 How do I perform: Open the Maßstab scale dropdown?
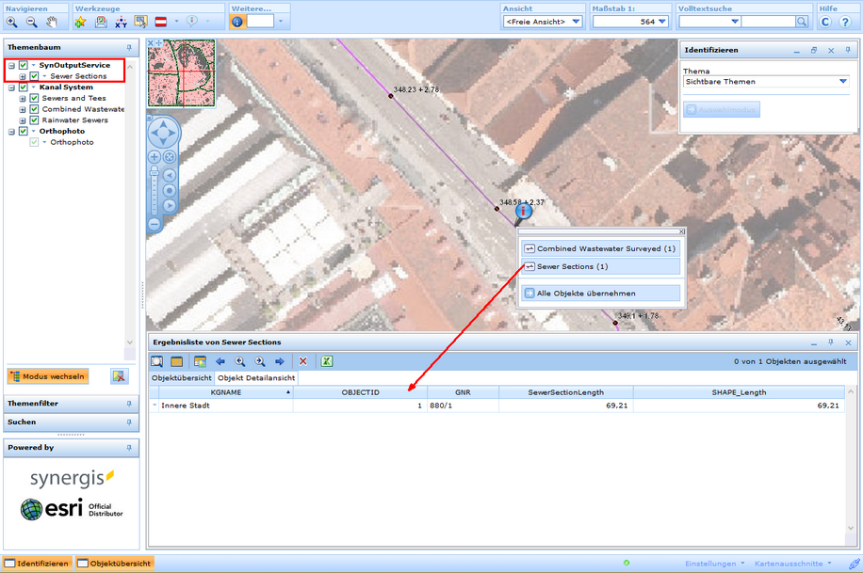(x=630, y=22)
